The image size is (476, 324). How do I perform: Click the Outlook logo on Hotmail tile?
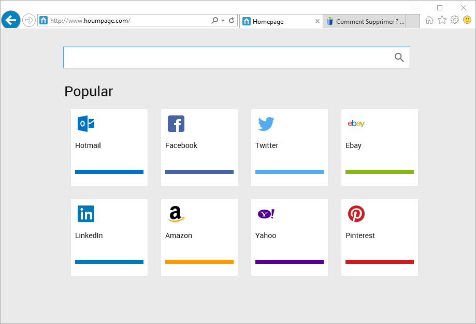point(86,124)
